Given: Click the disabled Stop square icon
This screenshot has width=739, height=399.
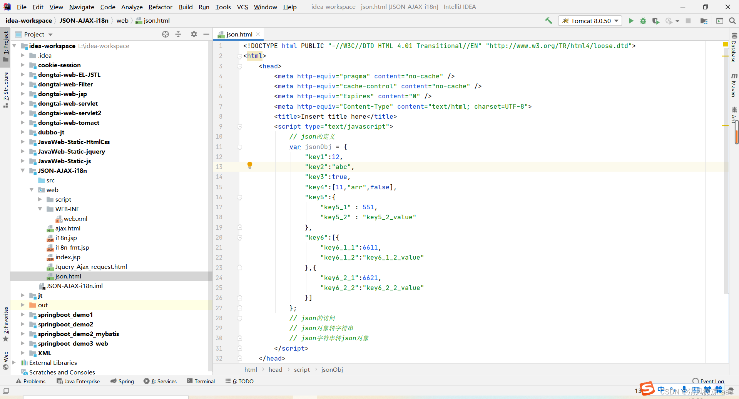Looking at the screenshot, I should click(688, 21).
